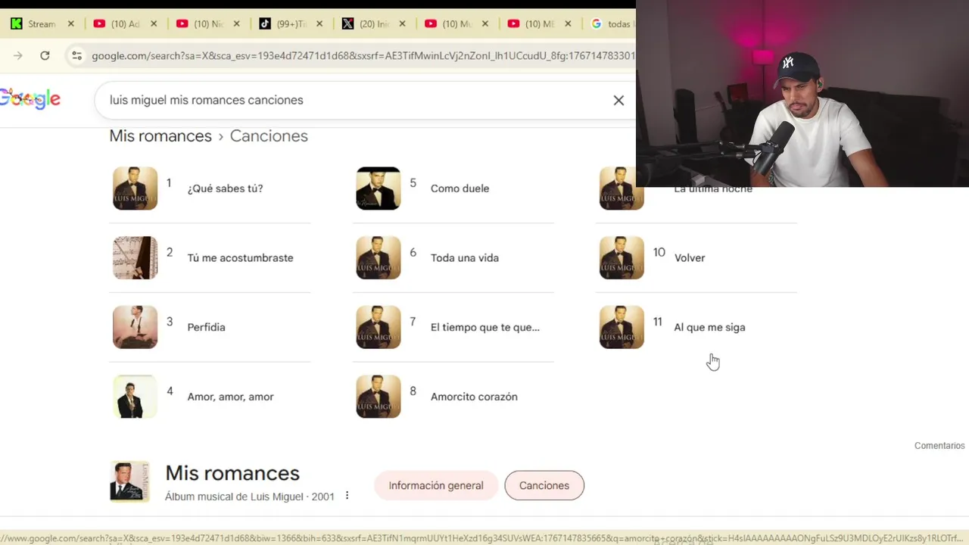Click the address bar URL
Image resolution: width=969 pixels, height=545 pixels.
click(363, 55)
